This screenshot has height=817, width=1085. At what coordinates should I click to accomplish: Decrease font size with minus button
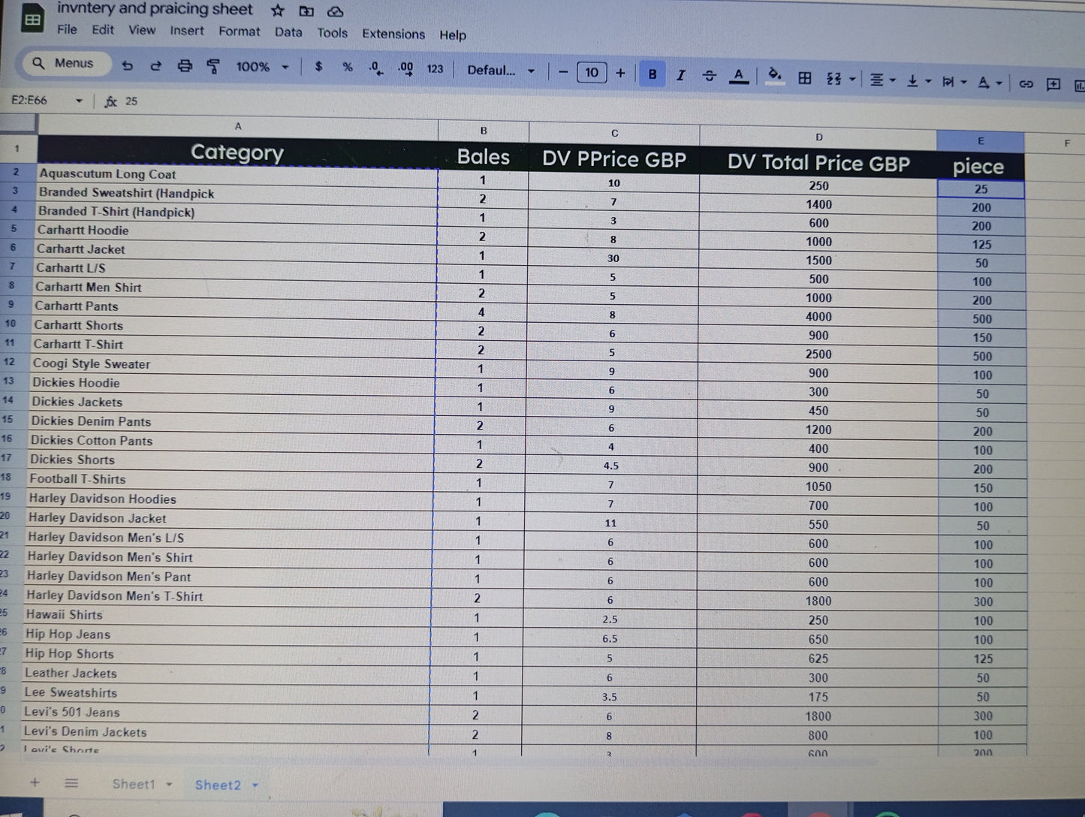563,72
